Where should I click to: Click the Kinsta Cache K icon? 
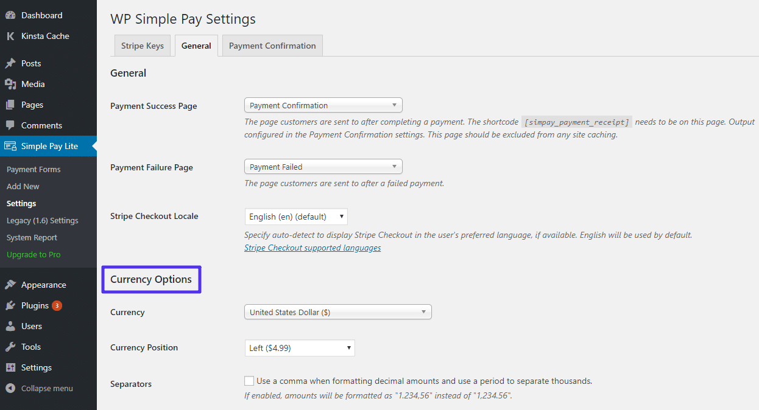point(10,36)
